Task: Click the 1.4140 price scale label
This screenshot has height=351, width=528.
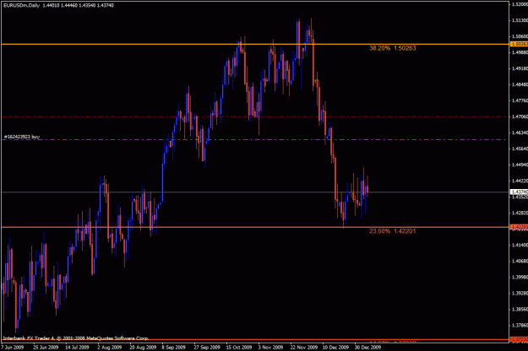Action: [520, 245]
